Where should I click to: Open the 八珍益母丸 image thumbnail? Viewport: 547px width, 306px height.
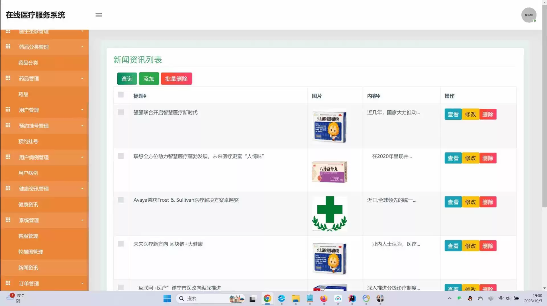pos(330,171)
